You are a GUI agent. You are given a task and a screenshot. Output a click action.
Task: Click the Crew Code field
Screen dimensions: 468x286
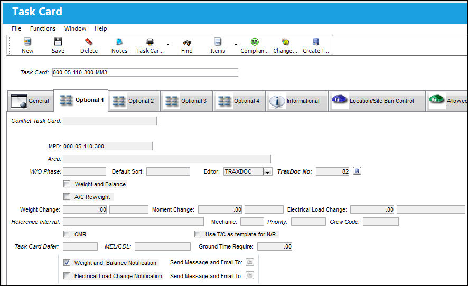[x=381, y=222]
